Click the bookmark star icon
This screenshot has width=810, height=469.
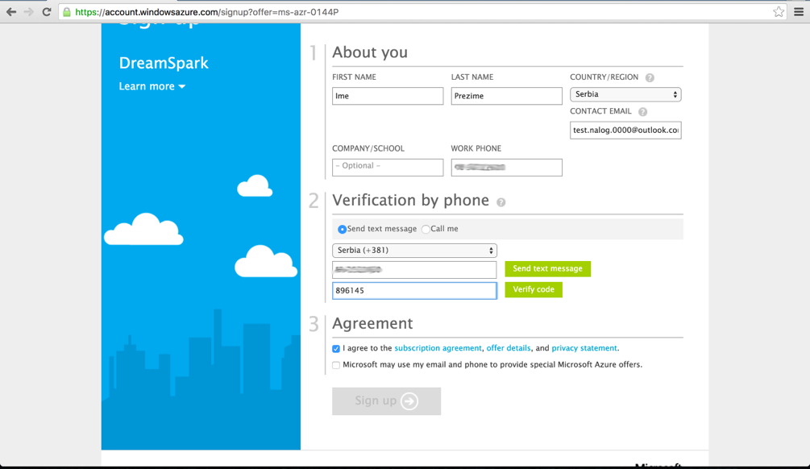(x=779, y=13)
